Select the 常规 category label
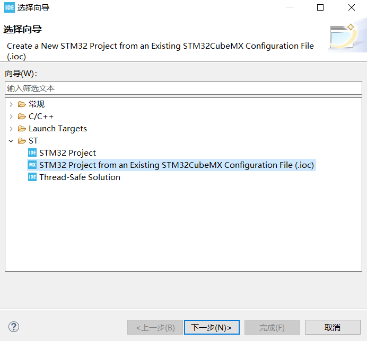367x341 pixels. pos(37,104)
